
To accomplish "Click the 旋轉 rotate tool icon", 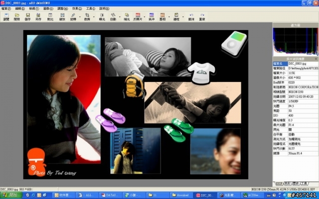I will [x=73, y=17].
